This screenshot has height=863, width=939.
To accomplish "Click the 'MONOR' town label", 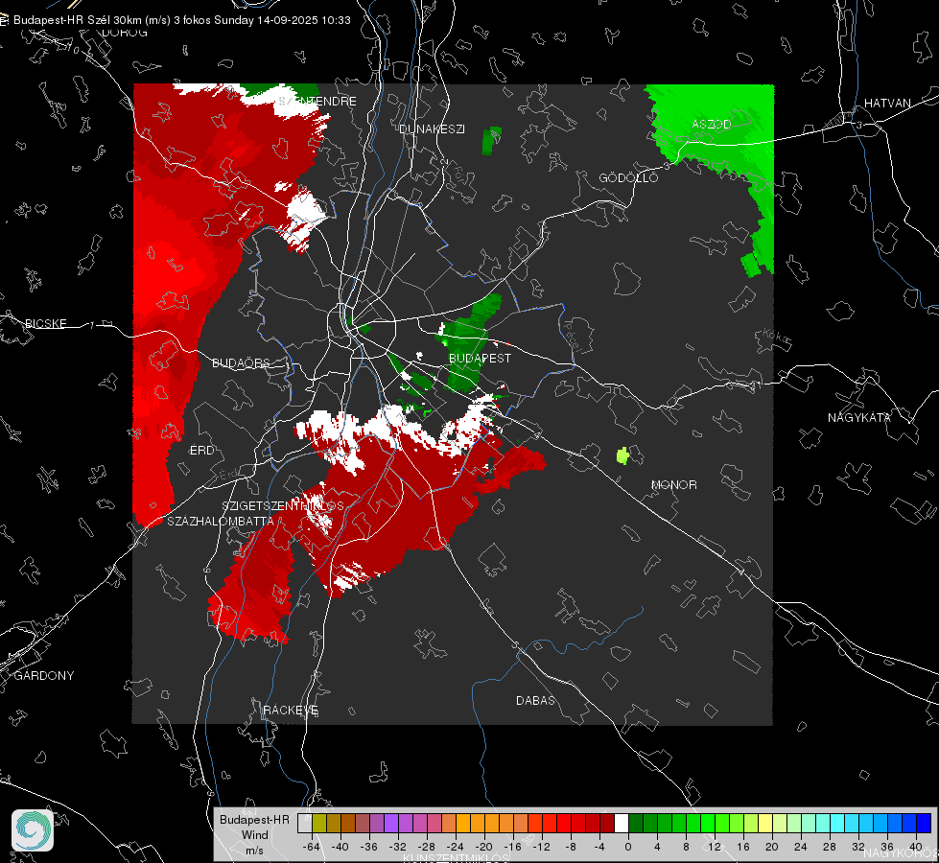I will click(673, 484).
